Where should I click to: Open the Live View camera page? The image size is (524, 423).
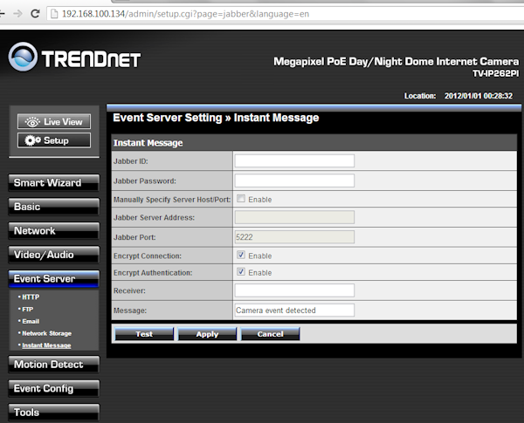coord(54,122)
